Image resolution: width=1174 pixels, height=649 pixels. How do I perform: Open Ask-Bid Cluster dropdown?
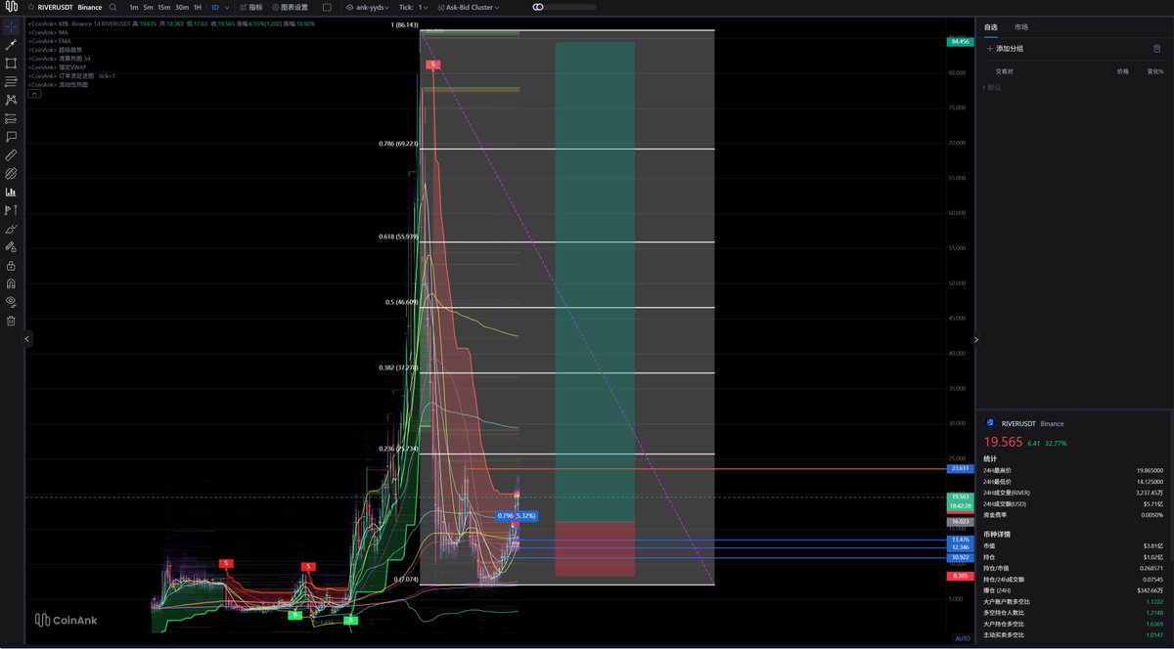tap(472, 7)
